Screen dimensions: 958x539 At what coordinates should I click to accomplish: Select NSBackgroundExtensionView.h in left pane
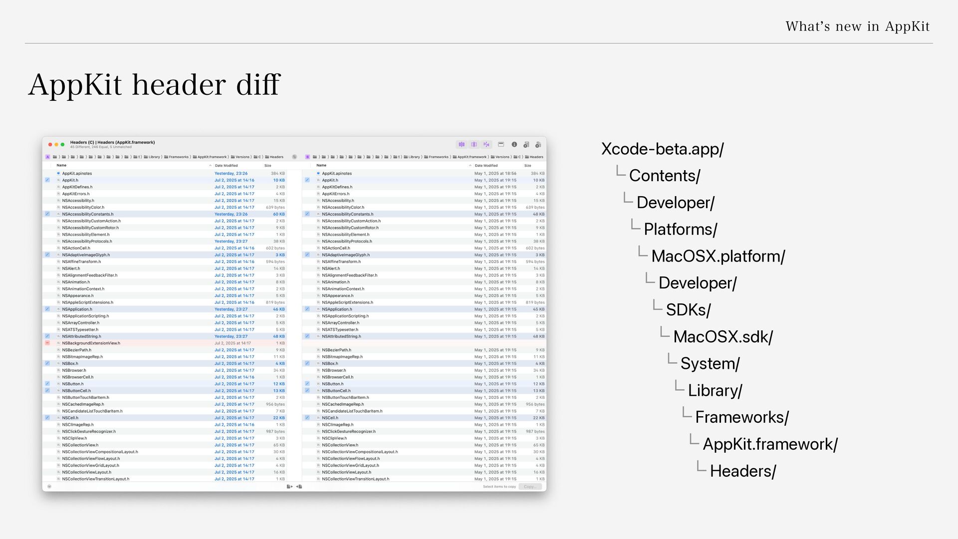pos(166,343)
